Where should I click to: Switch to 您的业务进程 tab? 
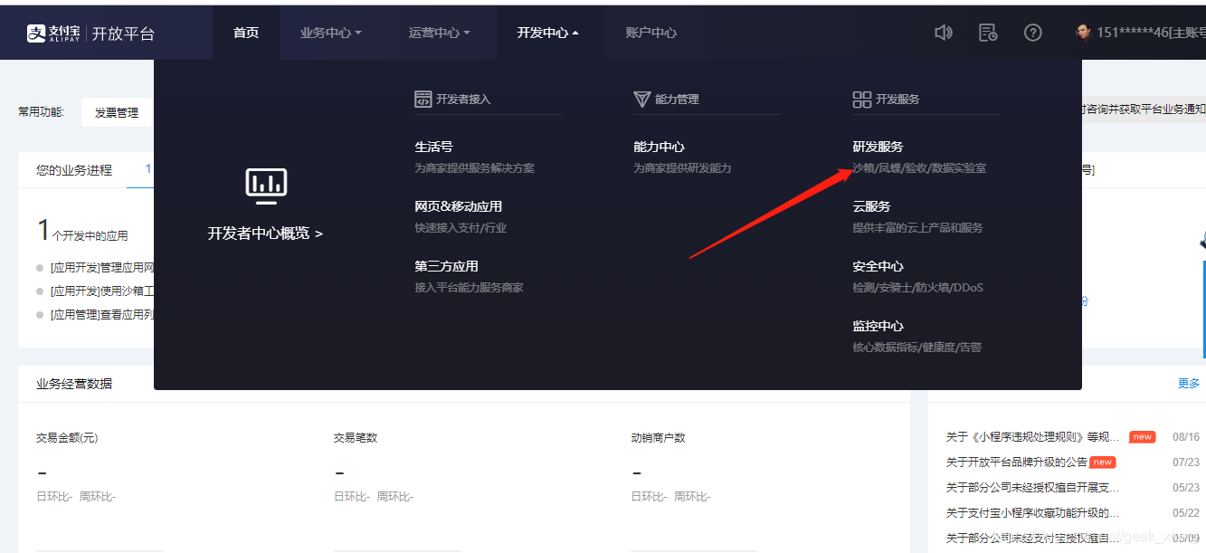(x=74, y=169)
